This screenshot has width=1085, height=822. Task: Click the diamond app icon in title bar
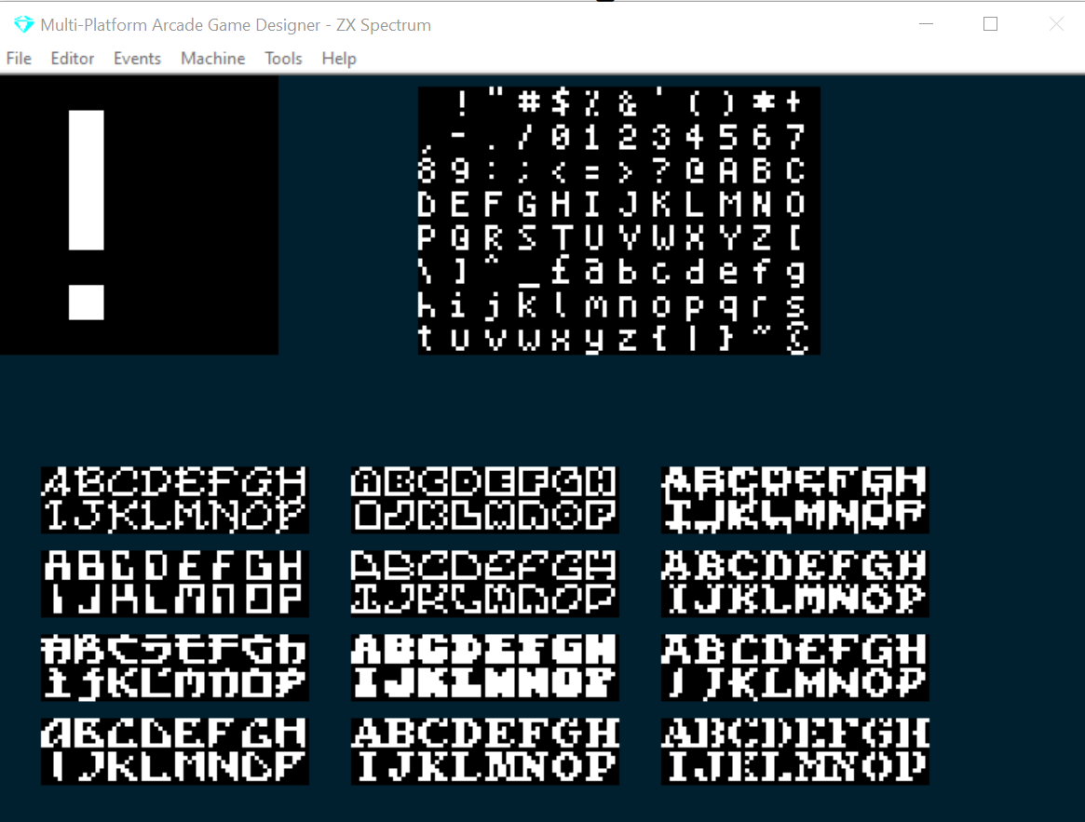click(x=23, y=25)
